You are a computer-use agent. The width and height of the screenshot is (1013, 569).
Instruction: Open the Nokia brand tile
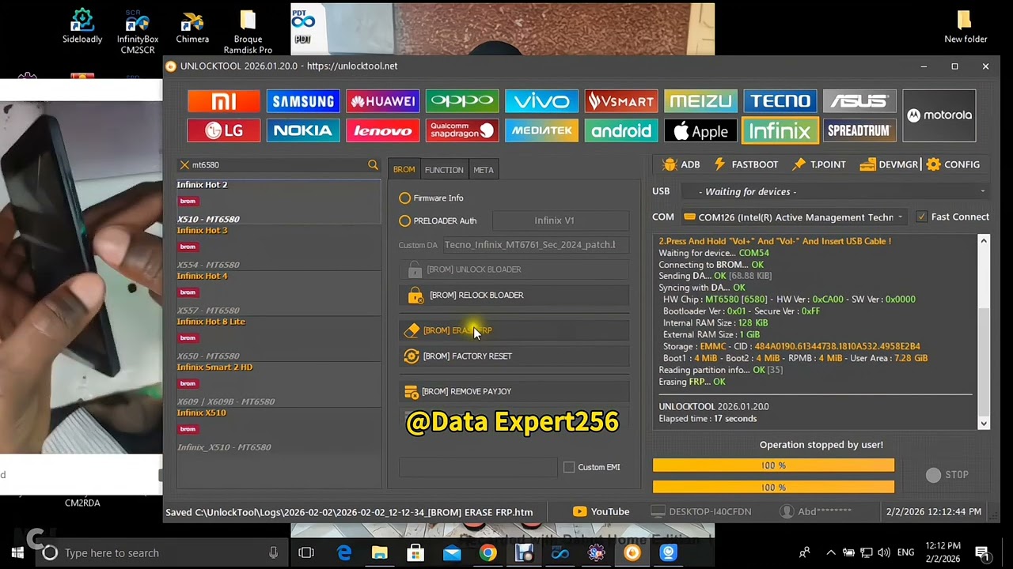(303, 130)
